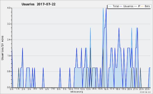This screenshot has height=94, width=153.
Task: Click the 10 h x-axis label
Action: coord(70,89)
